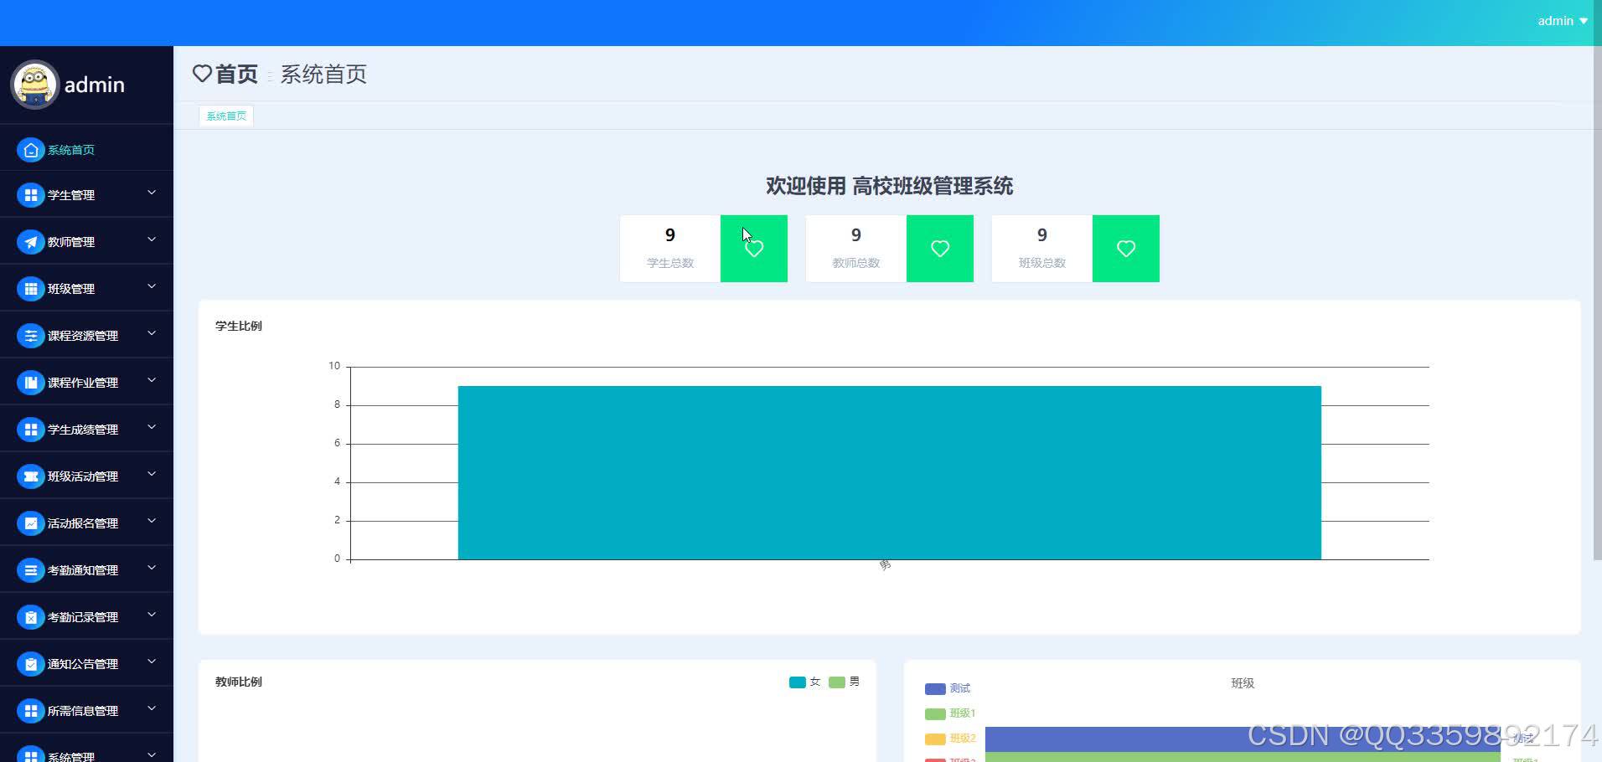Expand the 班级管理 chevron

pos(152,287)
